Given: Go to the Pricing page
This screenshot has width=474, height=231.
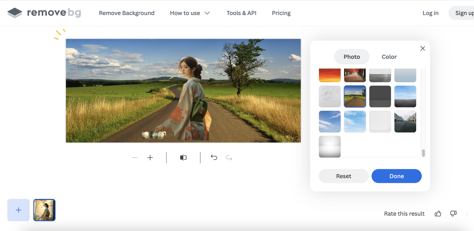Looking at the screenshot, I should pyautogui.click(x=281, y=13).
